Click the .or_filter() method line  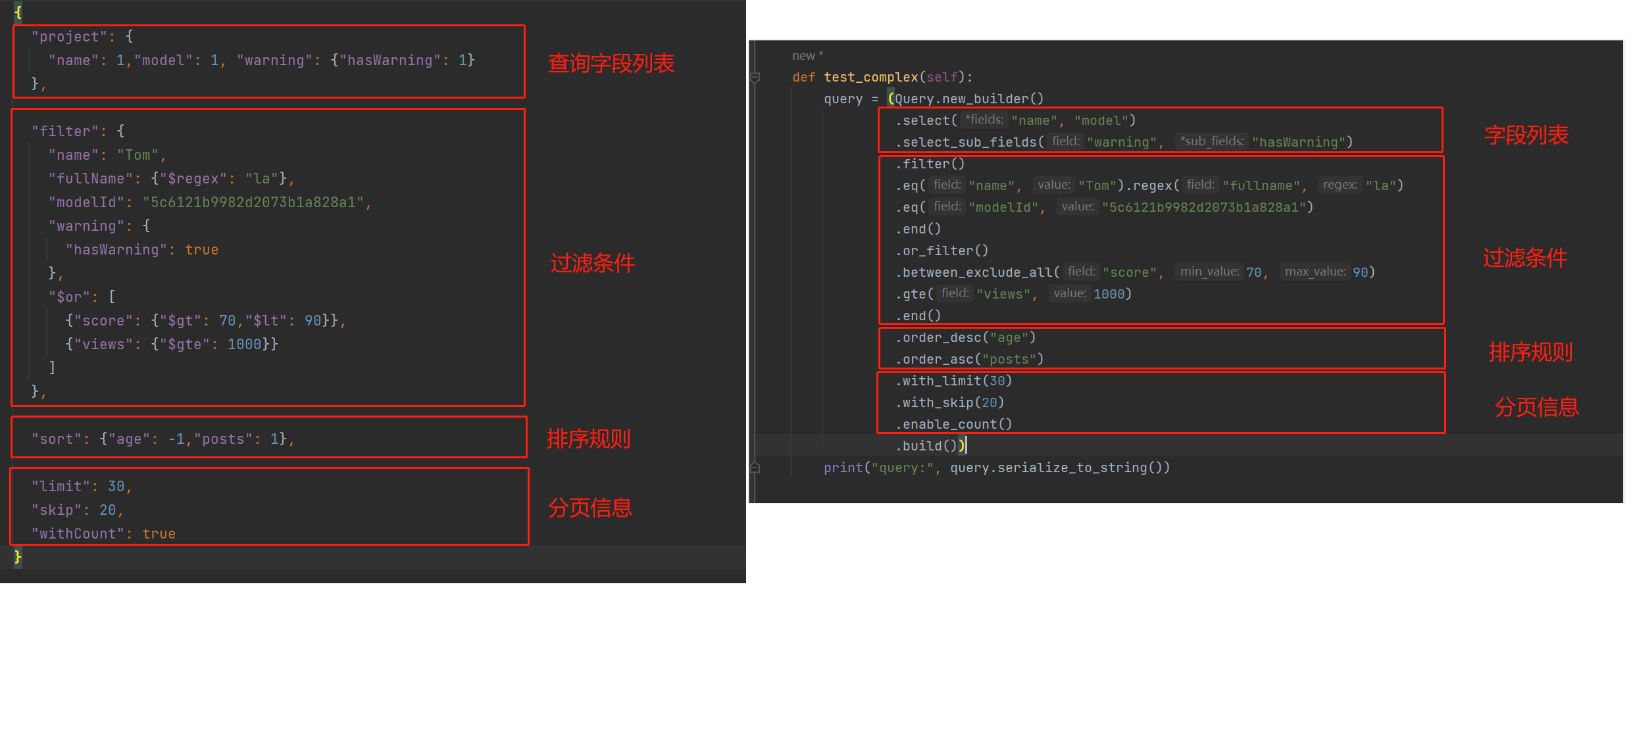942,251
